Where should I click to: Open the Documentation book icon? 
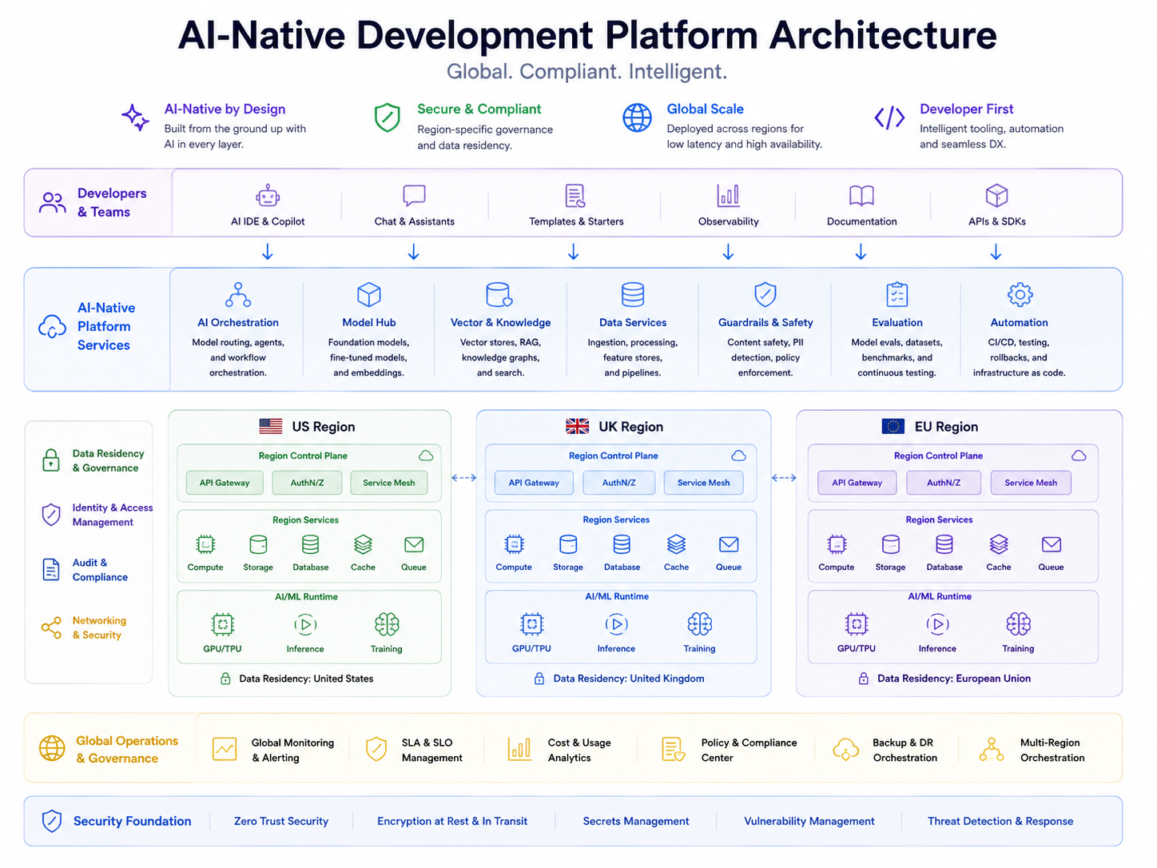[x=861, y=196]
